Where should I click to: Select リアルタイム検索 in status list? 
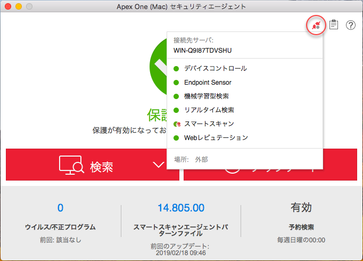coord(209,110)
